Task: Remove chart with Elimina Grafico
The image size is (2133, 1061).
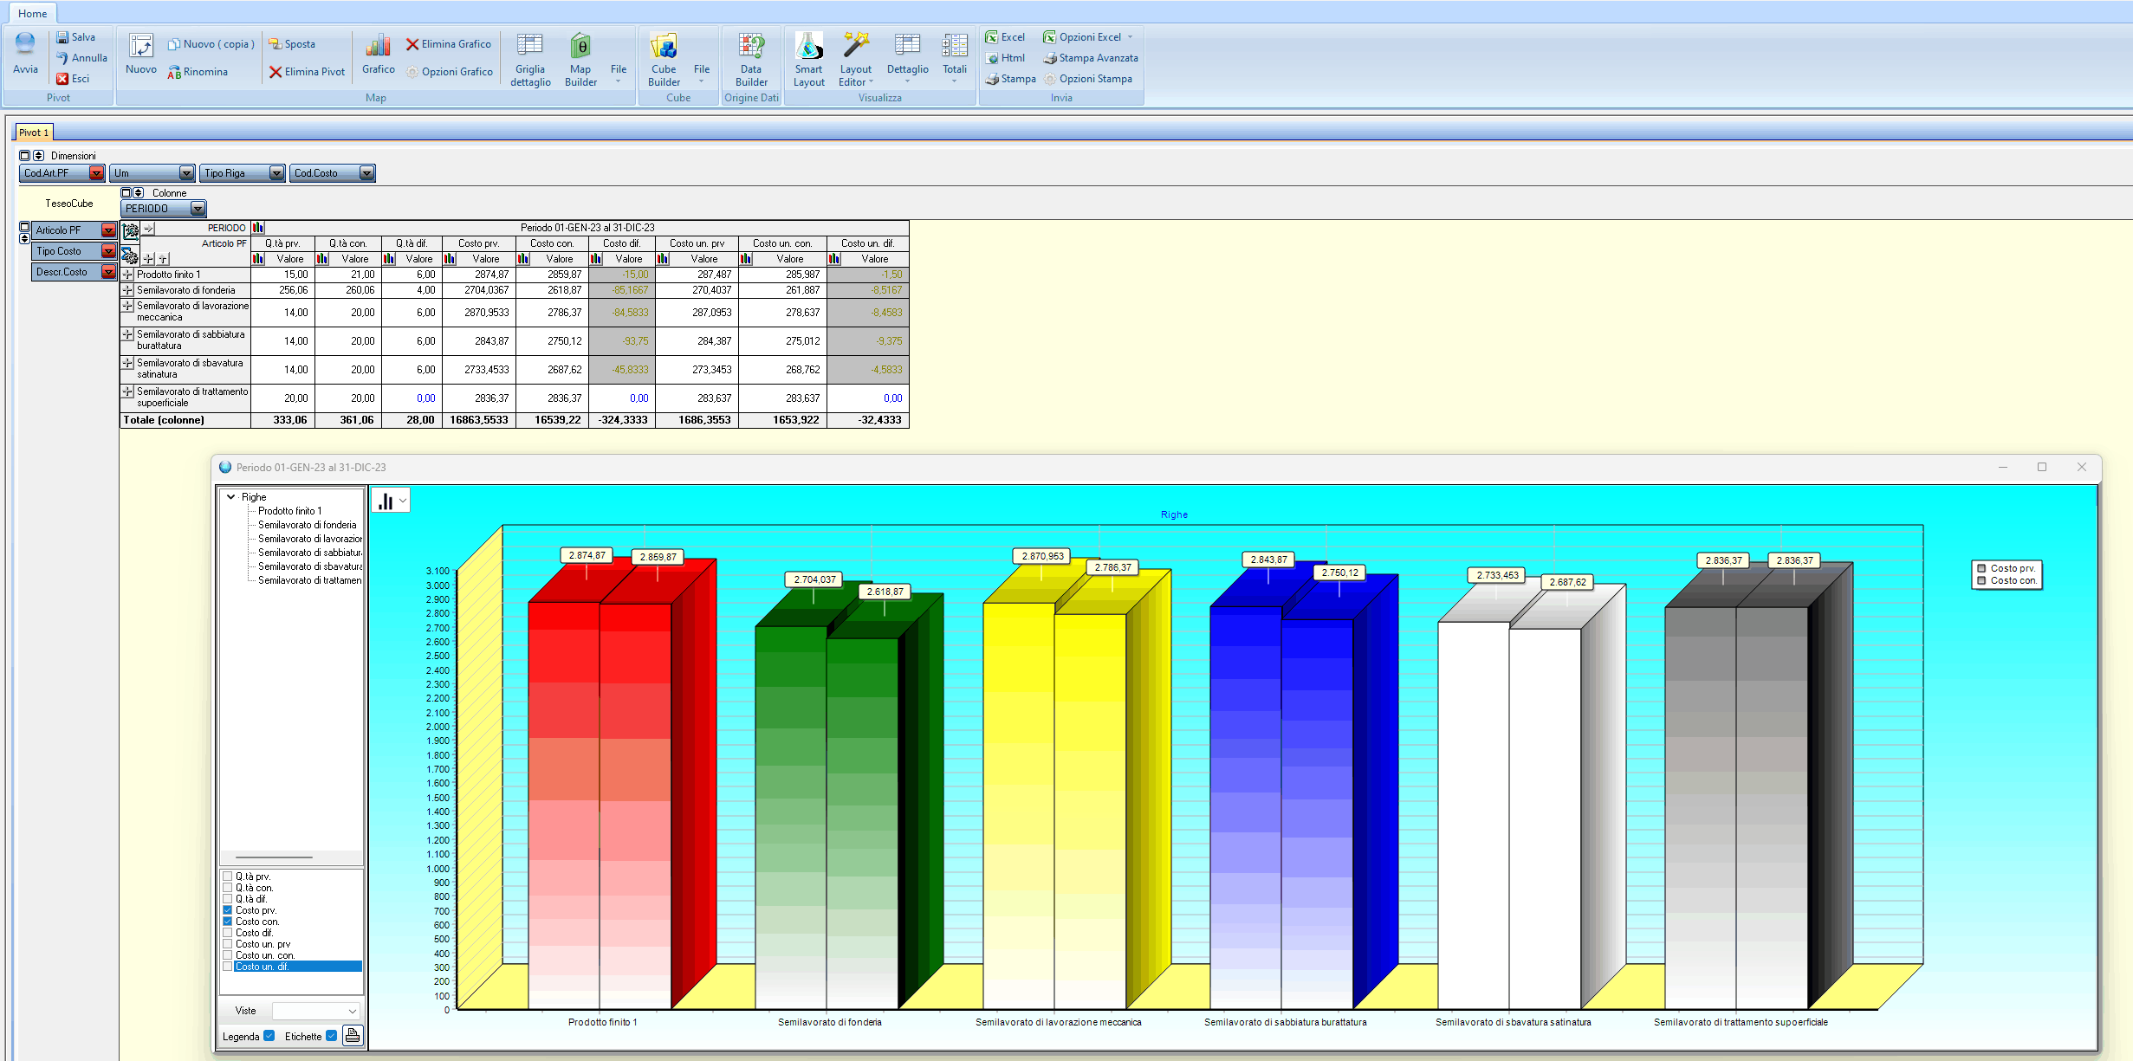Action: click(x=448, y=44)
